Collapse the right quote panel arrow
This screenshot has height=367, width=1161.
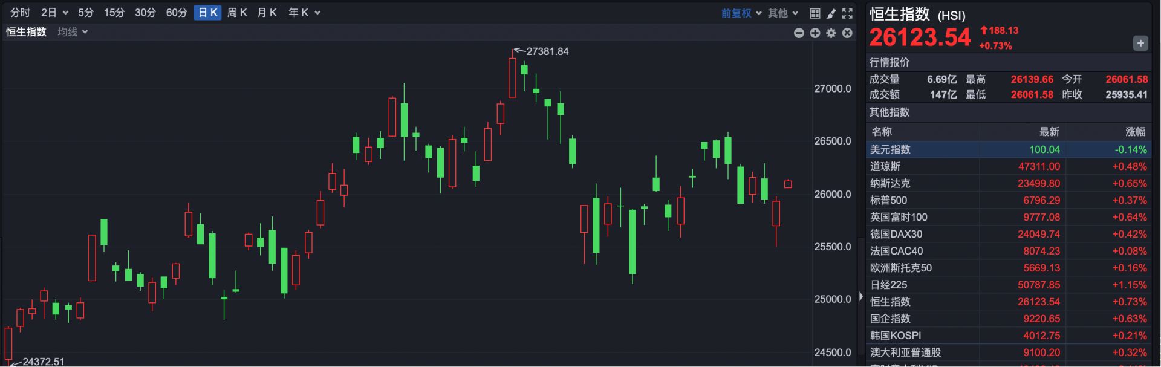click(861, 297)
